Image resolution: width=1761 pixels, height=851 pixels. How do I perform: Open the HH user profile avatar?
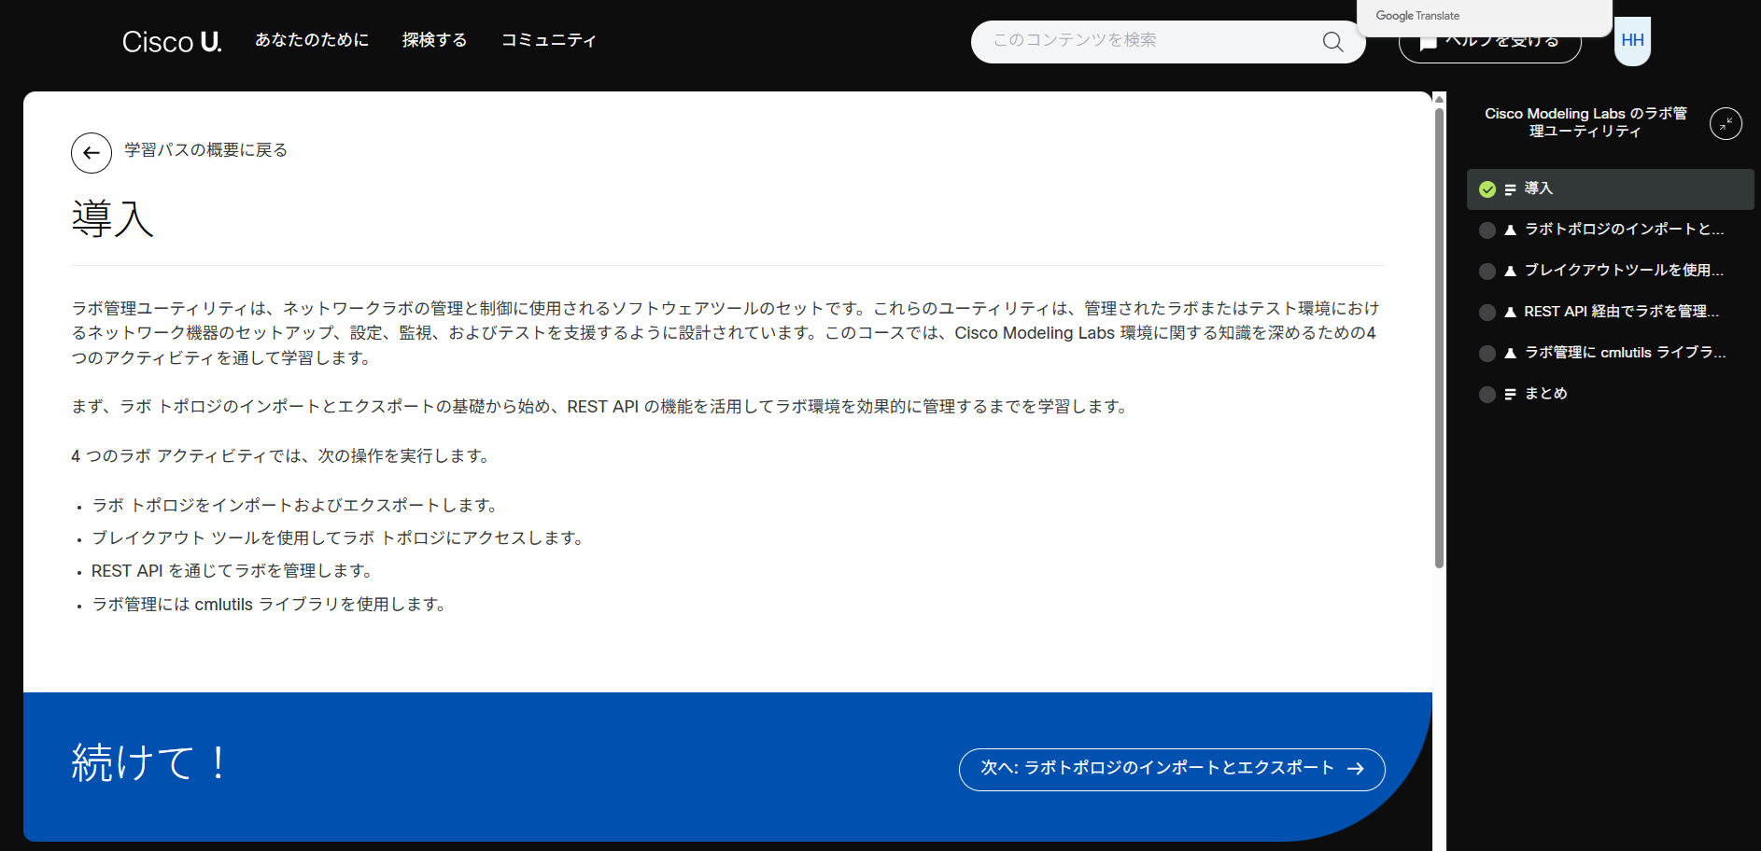(1632, 41)
